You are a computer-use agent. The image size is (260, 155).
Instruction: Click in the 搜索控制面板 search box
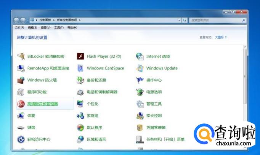click(218, 20)
